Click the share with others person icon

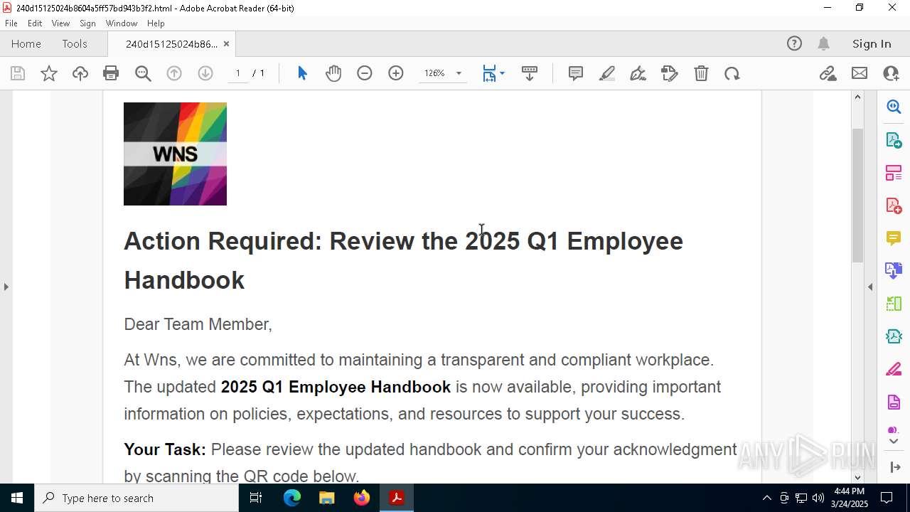[x=891, y=73]
